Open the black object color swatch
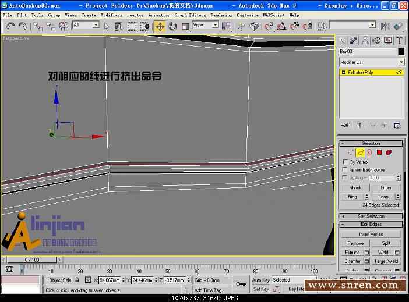 click(401, 52)
